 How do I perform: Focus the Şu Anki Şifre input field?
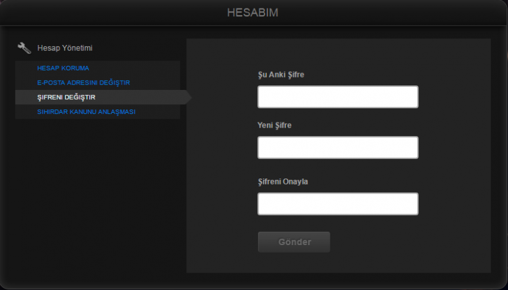pyautogui.click(x=338, y=96)
